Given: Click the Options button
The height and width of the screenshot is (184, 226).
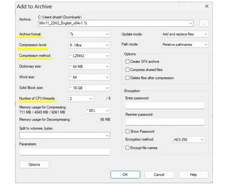Looking at the screenshot, I should click(34, 164).
